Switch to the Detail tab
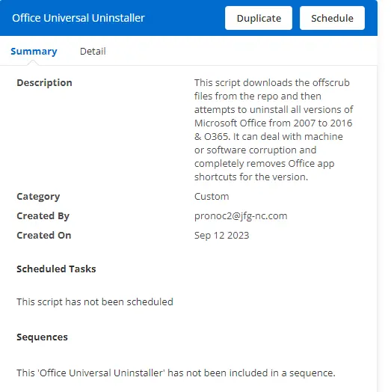Image resolution: width=391 pixels, height=392 pixels. pos(93,52)
